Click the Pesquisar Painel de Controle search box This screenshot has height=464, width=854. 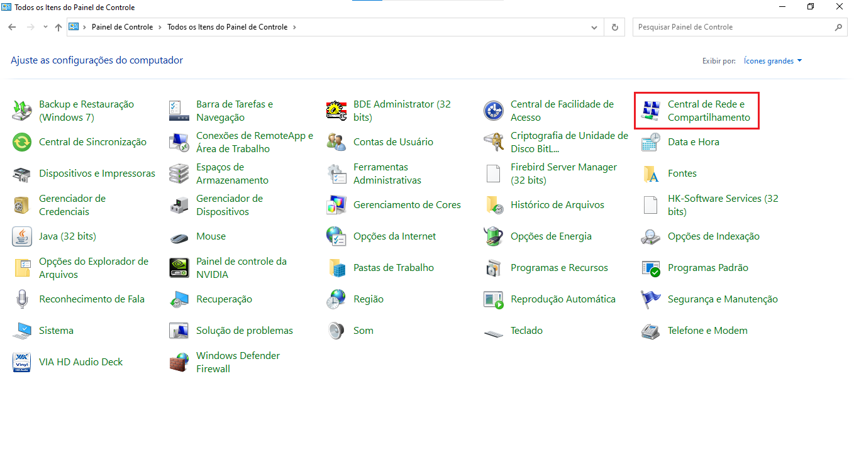733,27
